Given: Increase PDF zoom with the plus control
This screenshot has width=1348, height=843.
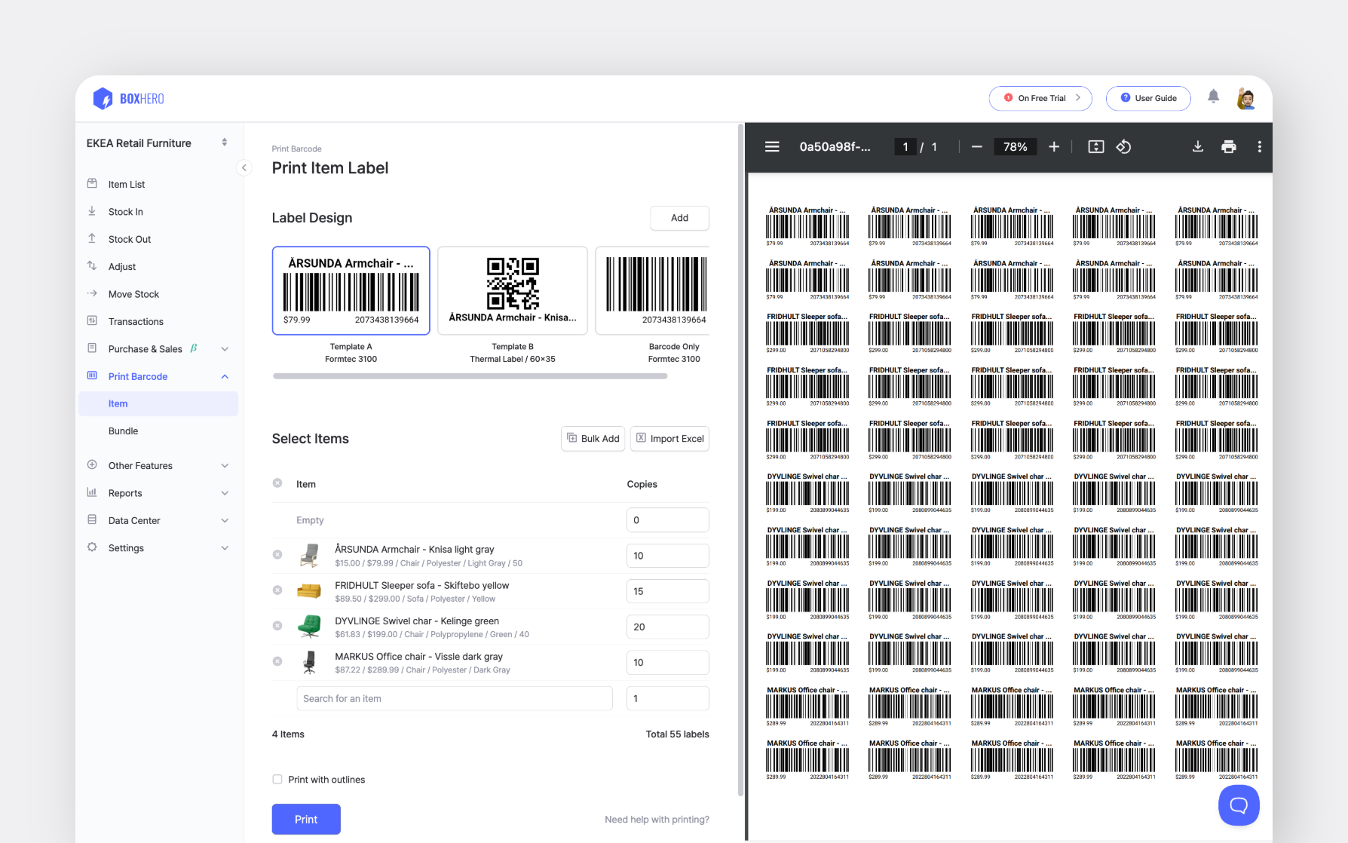Looking at the screenshot, I should pyautogui.click(x=1053, y=146).
